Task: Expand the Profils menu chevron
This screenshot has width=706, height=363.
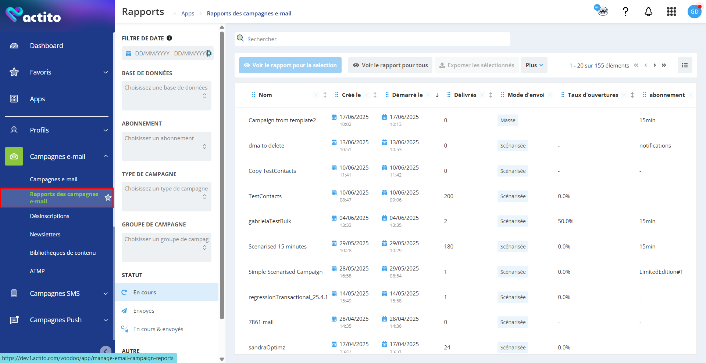Action: point(106,130)
